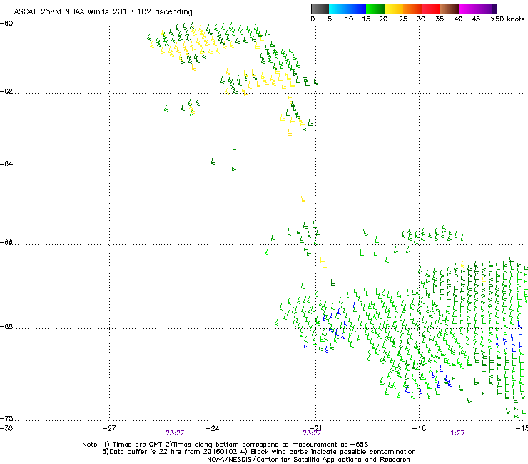Click the purple 23:27 time near -24 longitude
528x464 pixels.
point(175,433)
